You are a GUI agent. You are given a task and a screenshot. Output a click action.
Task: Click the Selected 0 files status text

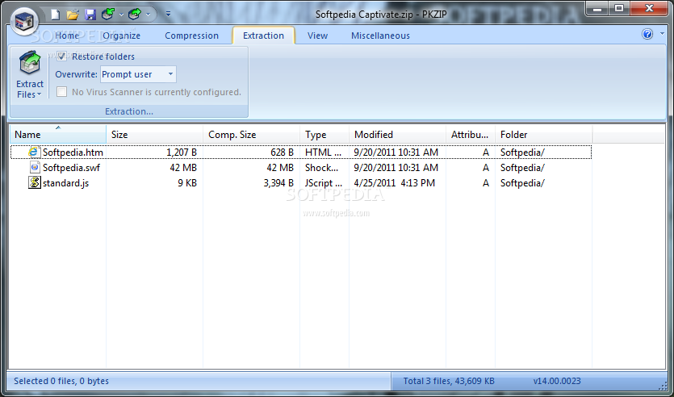pyautogui.click(x=61, y=381)
